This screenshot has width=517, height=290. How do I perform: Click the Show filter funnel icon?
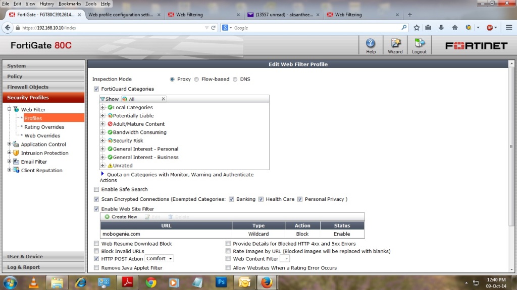(x=102, y=99)
